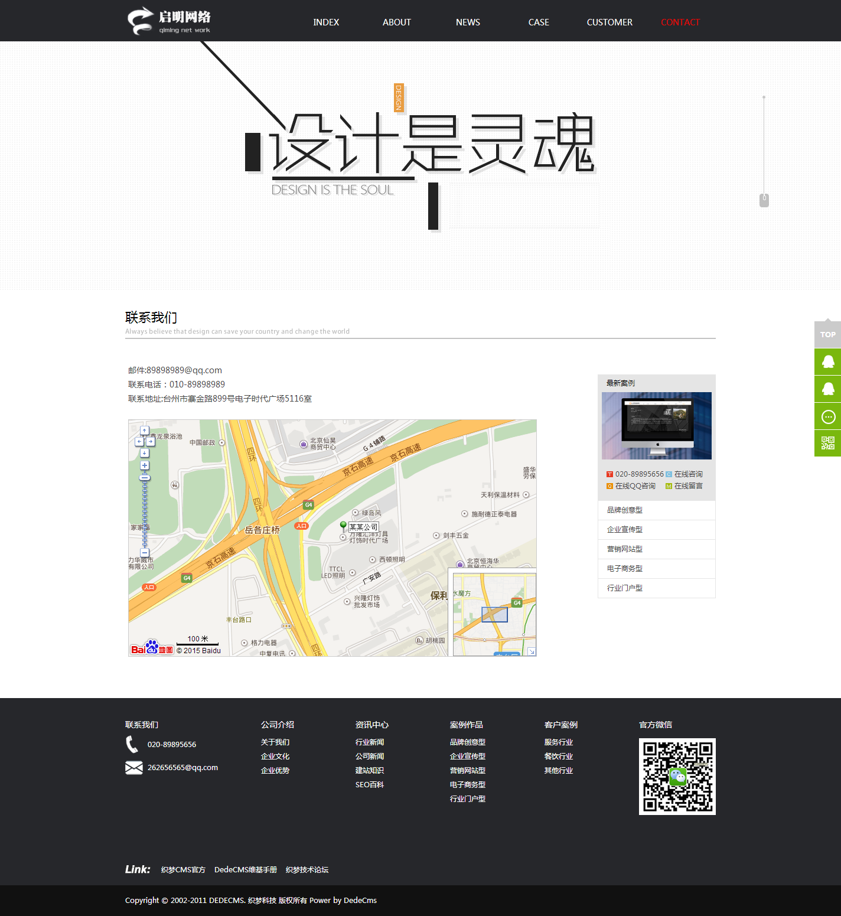
Task: Click the green map marker pin
Action: pyautogui.click(x=343, y=525)
